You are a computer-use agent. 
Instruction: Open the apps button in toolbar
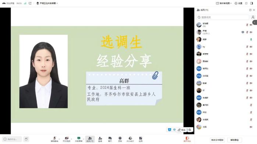pyautogui.click(x=141, y=139)
